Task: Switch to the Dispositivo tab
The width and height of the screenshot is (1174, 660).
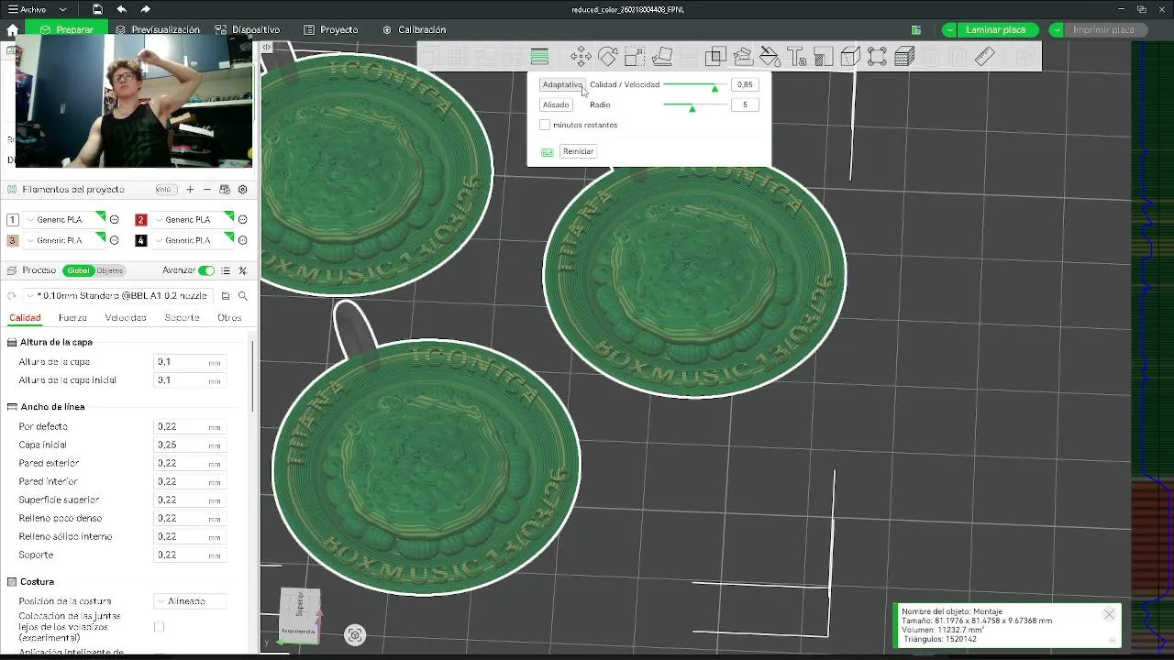Action: [248, 29]
